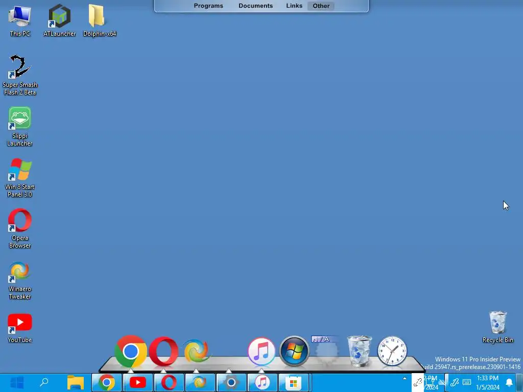Click the N/A weather docklet
The width and height of the screenshot is (523, 392).
326,350
